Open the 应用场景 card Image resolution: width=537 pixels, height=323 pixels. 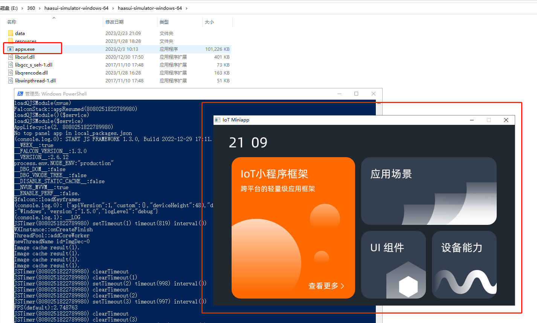429,191
